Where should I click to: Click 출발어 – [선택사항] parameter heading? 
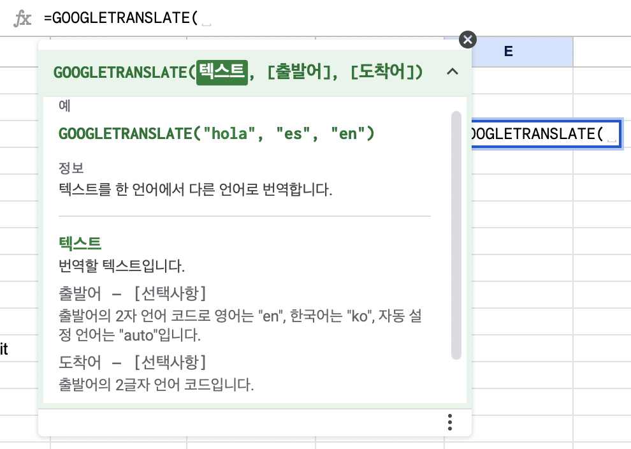click(x=132, y=293)
